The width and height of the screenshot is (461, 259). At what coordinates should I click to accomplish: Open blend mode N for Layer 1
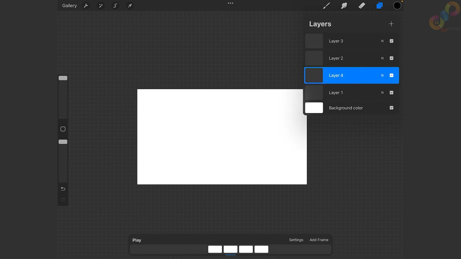point(382,93)
